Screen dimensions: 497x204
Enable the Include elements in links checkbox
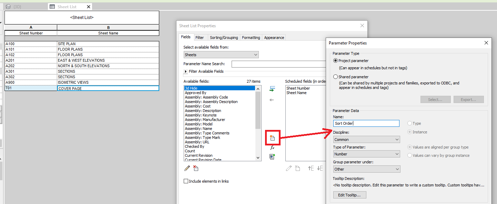pos(186,181)
